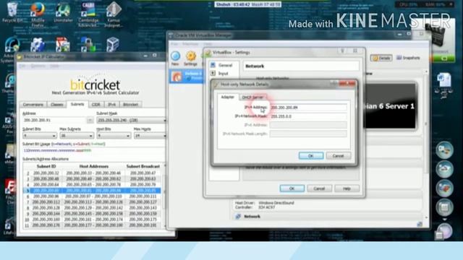Screen dimensions: 463x260
Task: Open the red PDF converter desktop icon
Action: coord(62,45)
